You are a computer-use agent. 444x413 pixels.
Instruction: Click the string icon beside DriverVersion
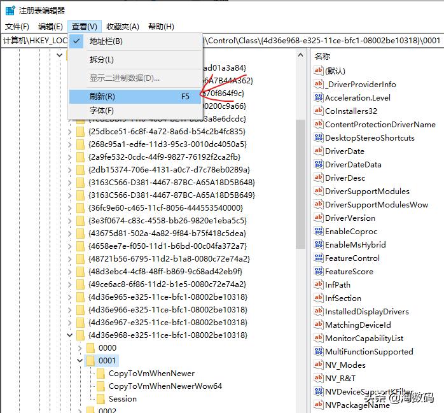(318, 218)
